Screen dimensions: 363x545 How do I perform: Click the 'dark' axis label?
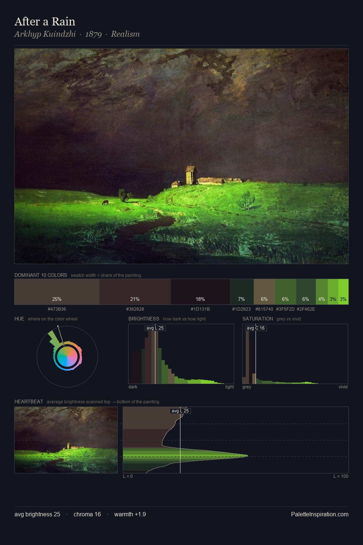point(133,387)
